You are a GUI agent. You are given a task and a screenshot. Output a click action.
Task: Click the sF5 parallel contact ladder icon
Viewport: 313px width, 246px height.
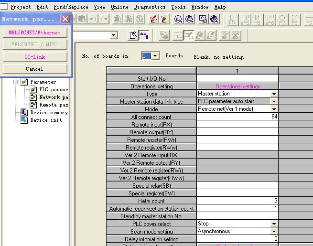click(245, 19)
